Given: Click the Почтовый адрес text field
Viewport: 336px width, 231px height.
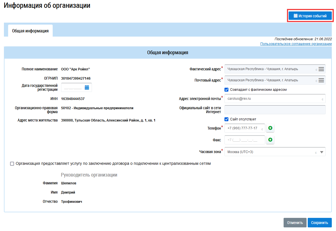Looking at the screenshot, I should [269, 80].
